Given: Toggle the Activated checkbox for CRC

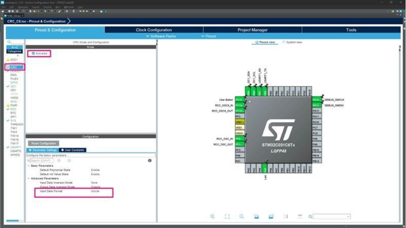Looking at the screenshot, I should point(33,53).
